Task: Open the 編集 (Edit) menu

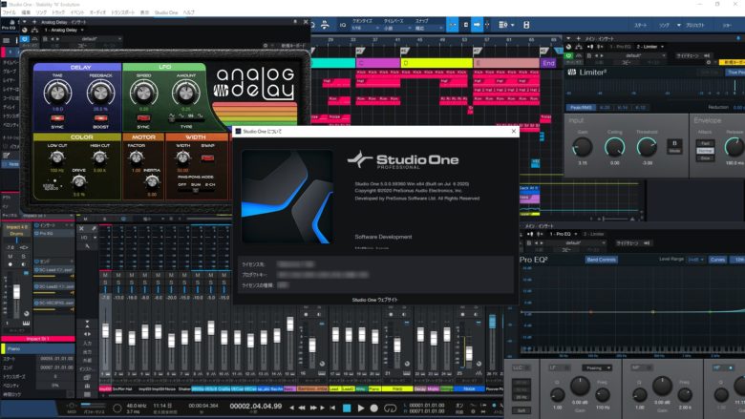Action: (x=26, y=12)
